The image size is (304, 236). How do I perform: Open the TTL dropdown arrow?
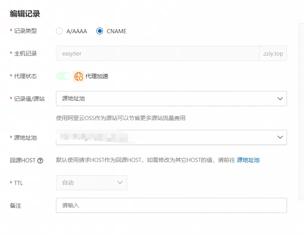[x=120, y=183]
